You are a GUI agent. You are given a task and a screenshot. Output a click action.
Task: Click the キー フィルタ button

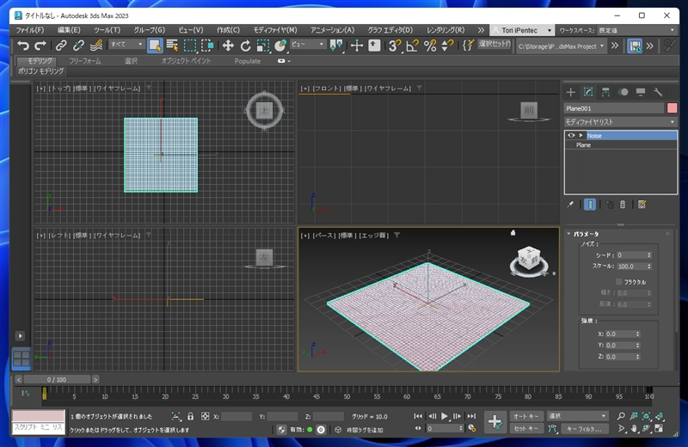point(584,429)
